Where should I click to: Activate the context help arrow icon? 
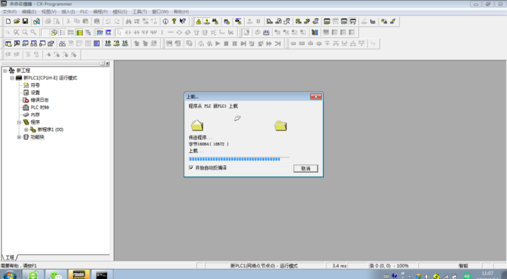(x=183, y=22)
